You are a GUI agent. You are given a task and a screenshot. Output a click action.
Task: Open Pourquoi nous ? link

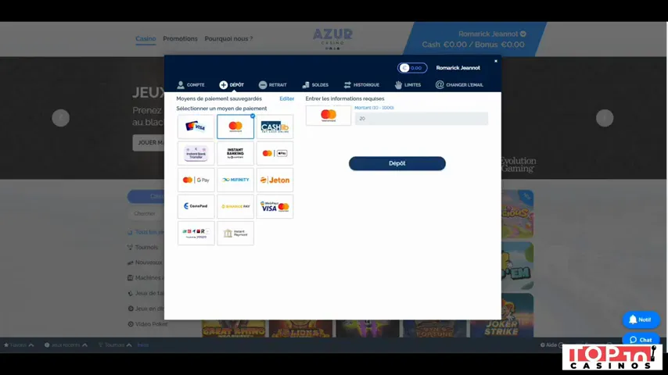coord(228,39)
